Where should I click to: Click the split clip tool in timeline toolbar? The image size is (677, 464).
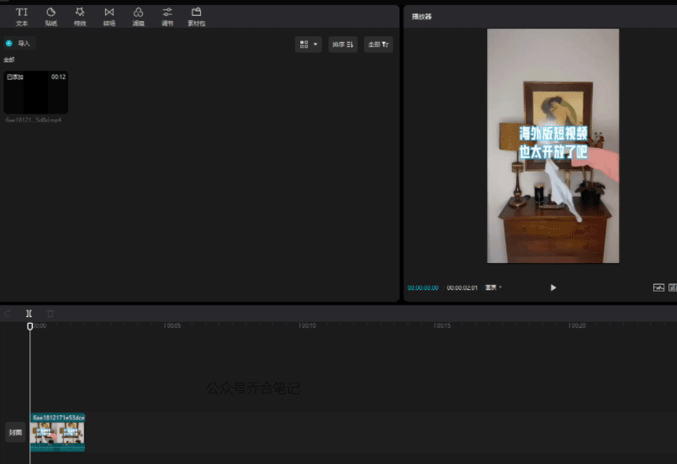(x=29, y=314)
